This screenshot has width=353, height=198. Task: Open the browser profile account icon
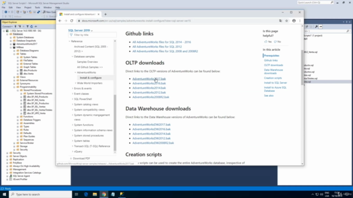pyautogui.click(x=294, y=21)
